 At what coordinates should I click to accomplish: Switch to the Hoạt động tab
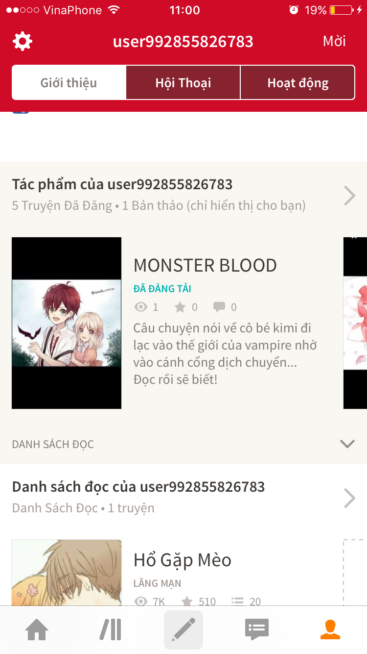(x=298, y=82)
